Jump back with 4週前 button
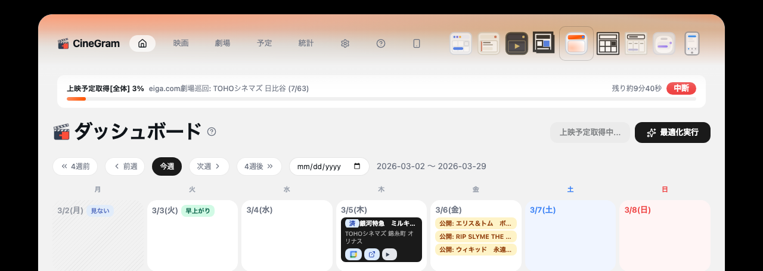 click(75, 166)
